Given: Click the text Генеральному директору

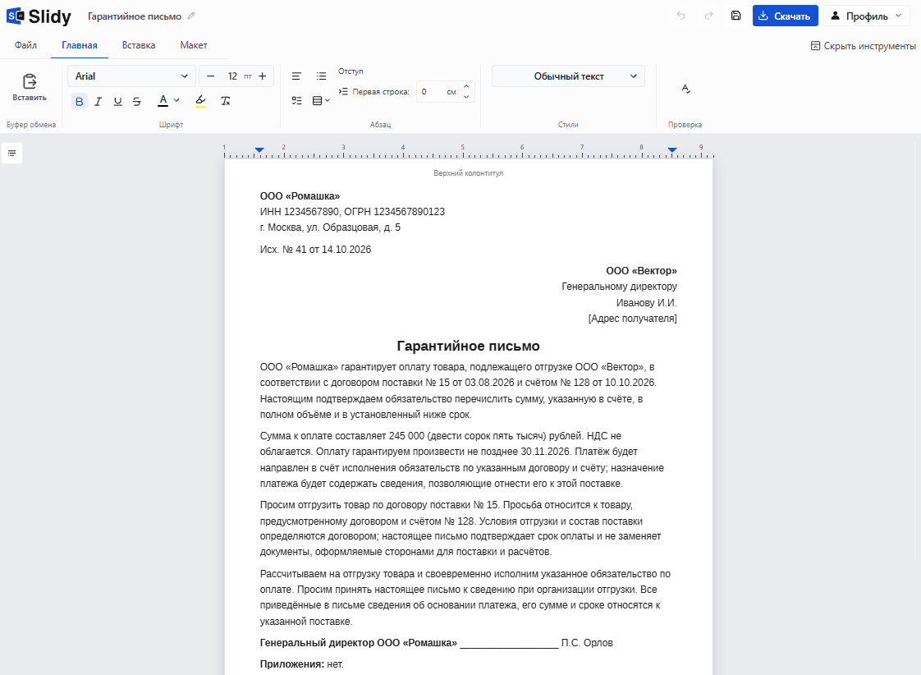Looking at the screenshot, I should (x=619, y=287).
